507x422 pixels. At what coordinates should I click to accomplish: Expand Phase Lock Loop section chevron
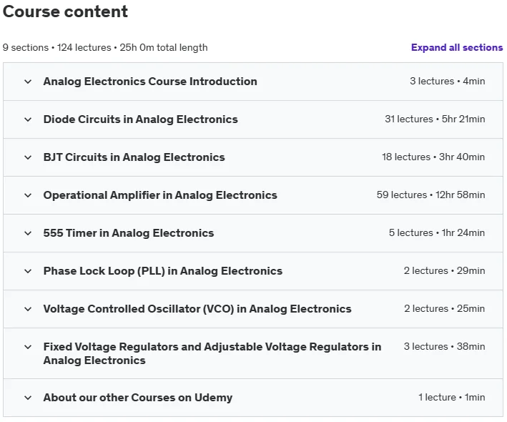[x=28, y=271]
